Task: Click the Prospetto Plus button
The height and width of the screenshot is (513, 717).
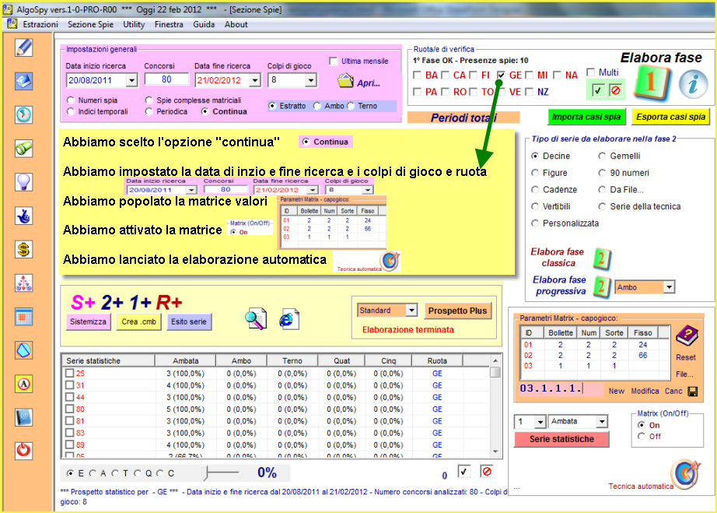Action: pyautogui.click(x=457, y=311)
